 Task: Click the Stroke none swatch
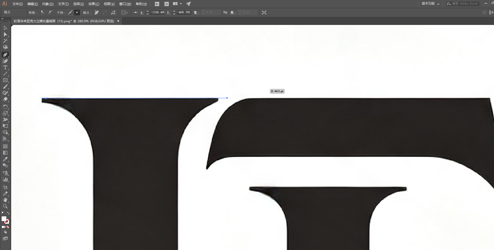pyautogui.click(x=7, y=221)
